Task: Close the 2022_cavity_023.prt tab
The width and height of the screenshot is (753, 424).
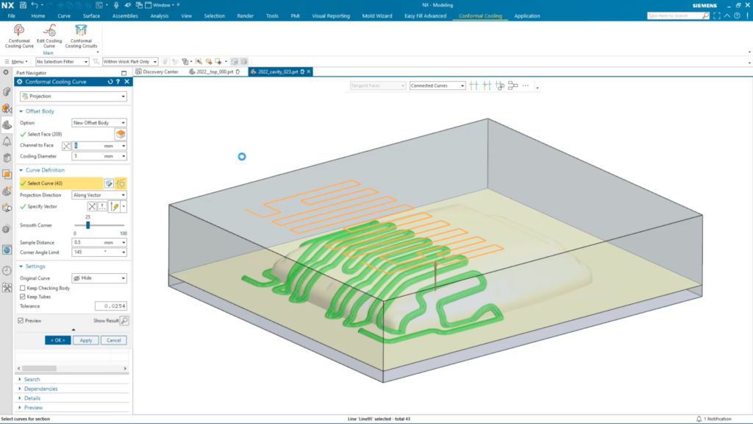Action: pyautogui.click(x=309, y=71)
